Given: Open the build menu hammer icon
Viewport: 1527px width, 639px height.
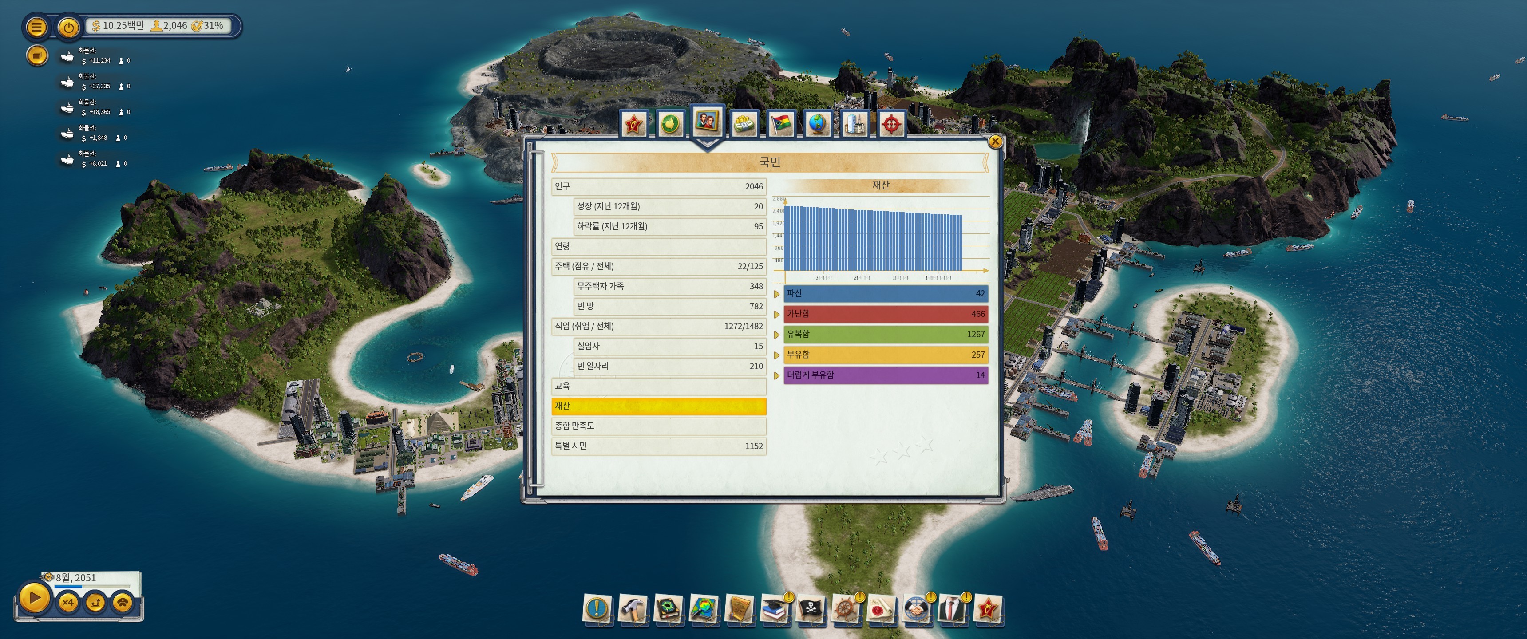Looking at the screenshot, I should point(632,609).
